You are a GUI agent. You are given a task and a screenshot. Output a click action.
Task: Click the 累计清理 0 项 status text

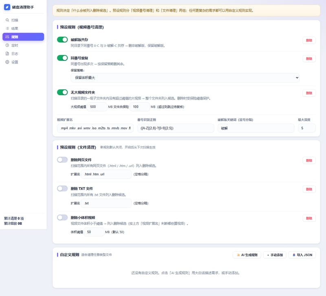pos(14,219)
